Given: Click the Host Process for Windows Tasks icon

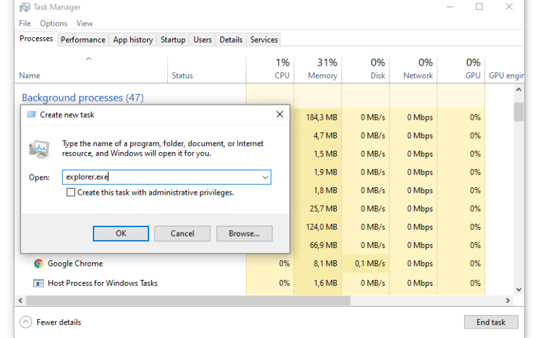Looking at the screenshot, I should 39,283.
